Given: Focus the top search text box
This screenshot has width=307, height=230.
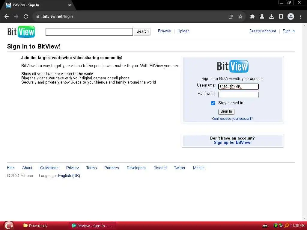Looking at the screenshot, I should point(89,32).
